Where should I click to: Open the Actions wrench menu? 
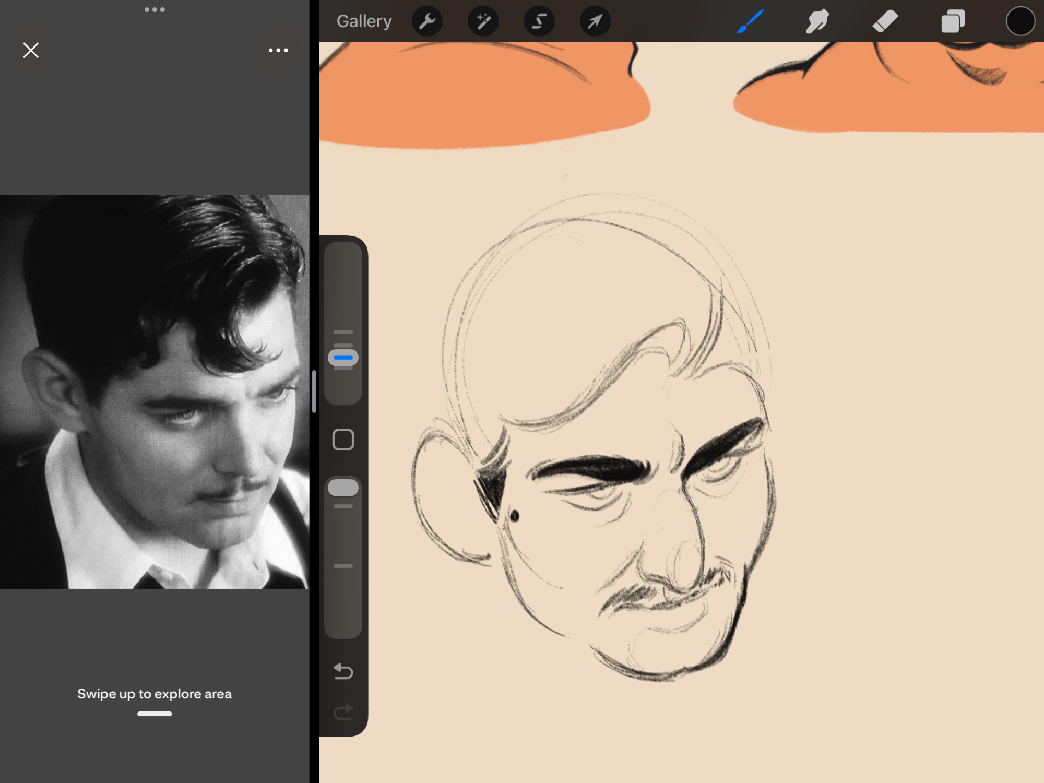pyautogui.click(x=427, y=21)
